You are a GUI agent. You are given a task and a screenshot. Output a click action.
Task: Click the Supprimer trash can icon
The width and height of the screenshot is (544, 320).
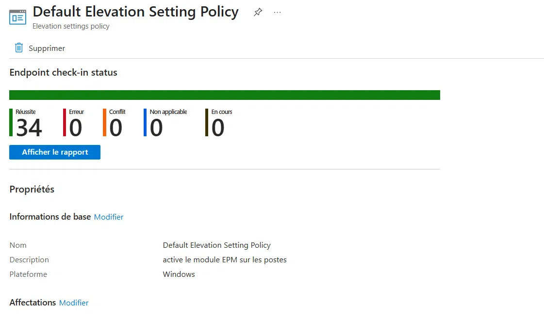coord(19,48)
